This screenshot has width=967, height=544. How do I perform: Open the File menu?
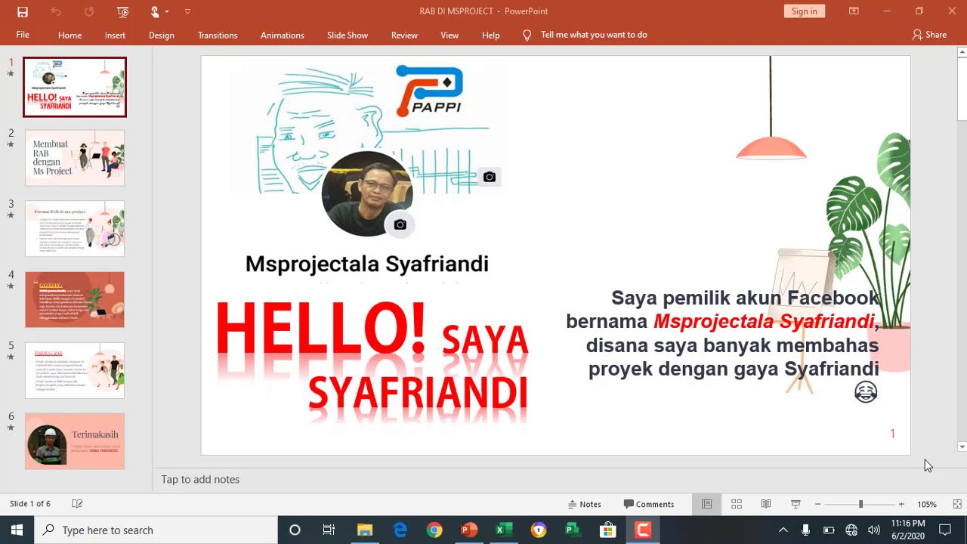tap(23, 35)
